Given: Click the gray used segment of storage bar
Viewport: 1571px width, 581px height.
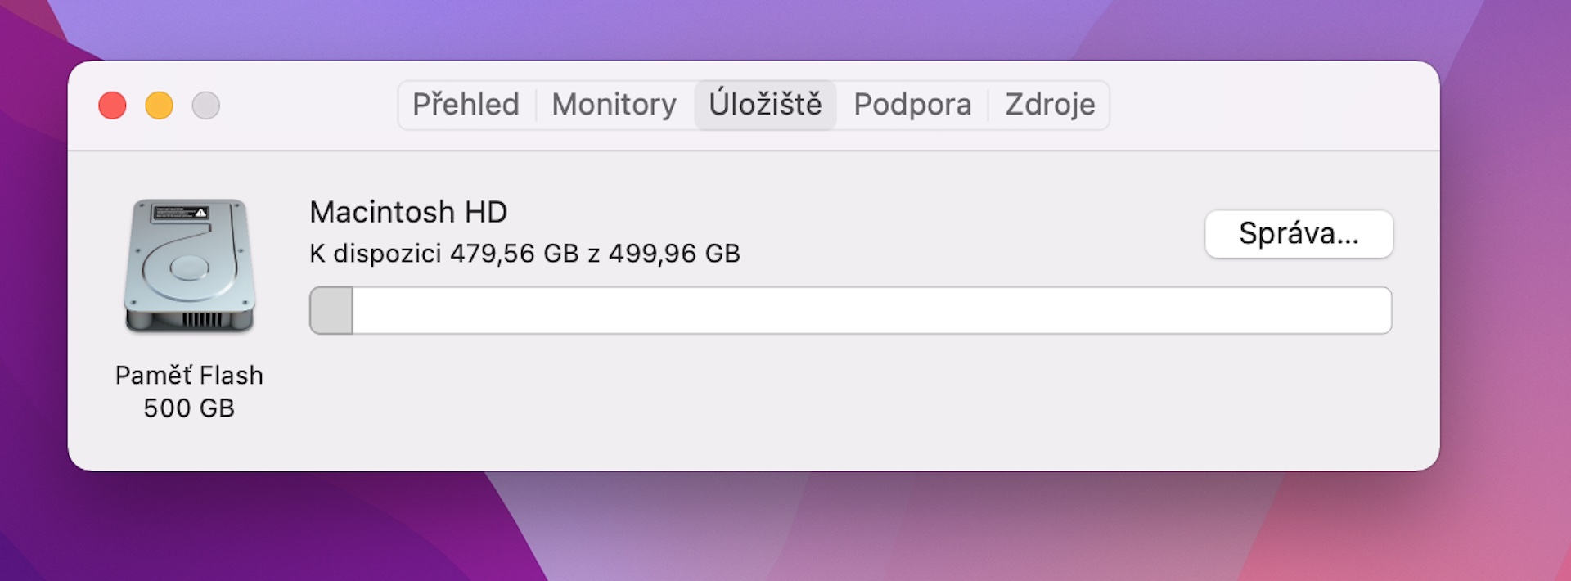Looking at the screenshot, I should (x=331, y=311).
